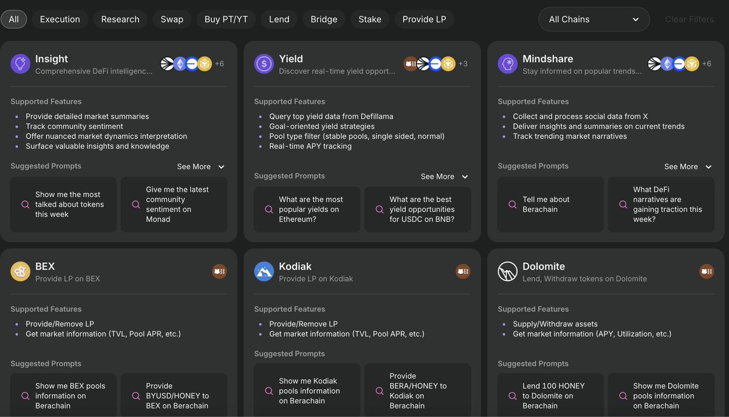Click the Insight card title text
Viewport: 729px width, 417px height.
[x=52, y=59]
